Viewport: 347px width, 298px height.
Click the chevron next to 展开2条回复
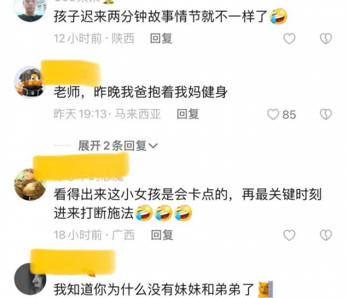coord(153,146)
